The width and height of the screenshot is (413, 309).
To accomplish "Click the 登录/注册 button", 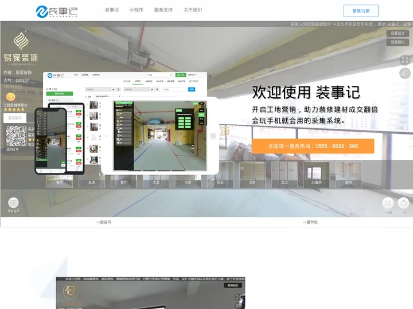I will pos(361,11).
